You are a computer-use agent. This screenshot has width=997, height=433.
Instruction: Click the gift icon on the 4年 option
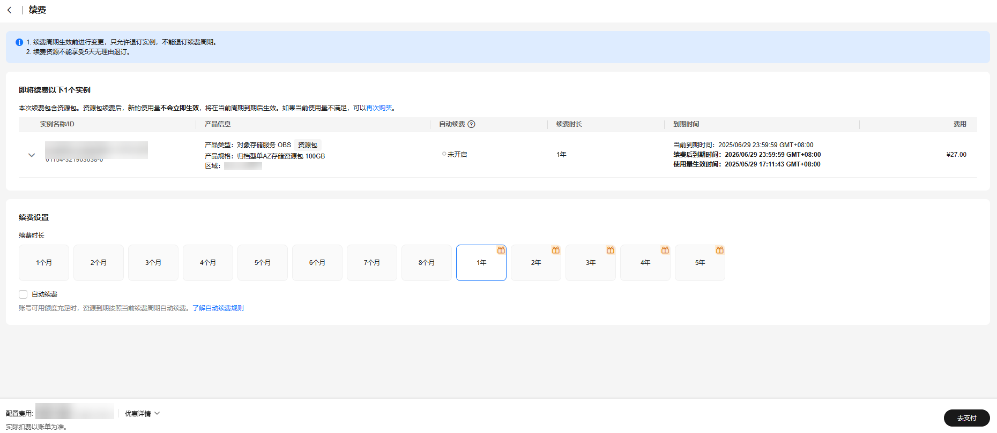coord(665,250)
